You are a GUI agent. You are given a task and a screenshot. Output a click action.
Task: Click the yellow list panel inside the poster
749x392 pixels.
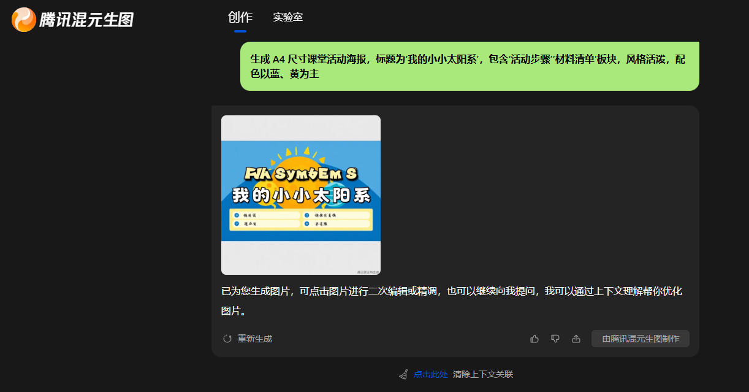point(301,221)
